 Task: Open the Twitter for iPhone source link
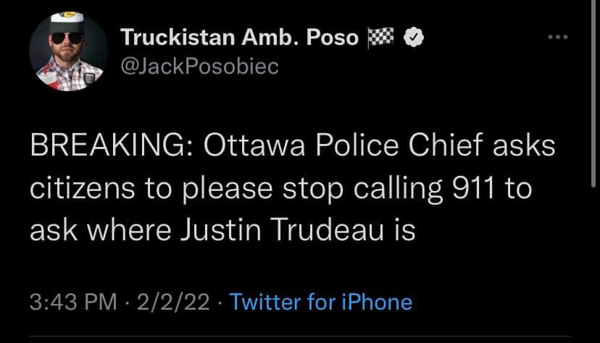(321, 301)
